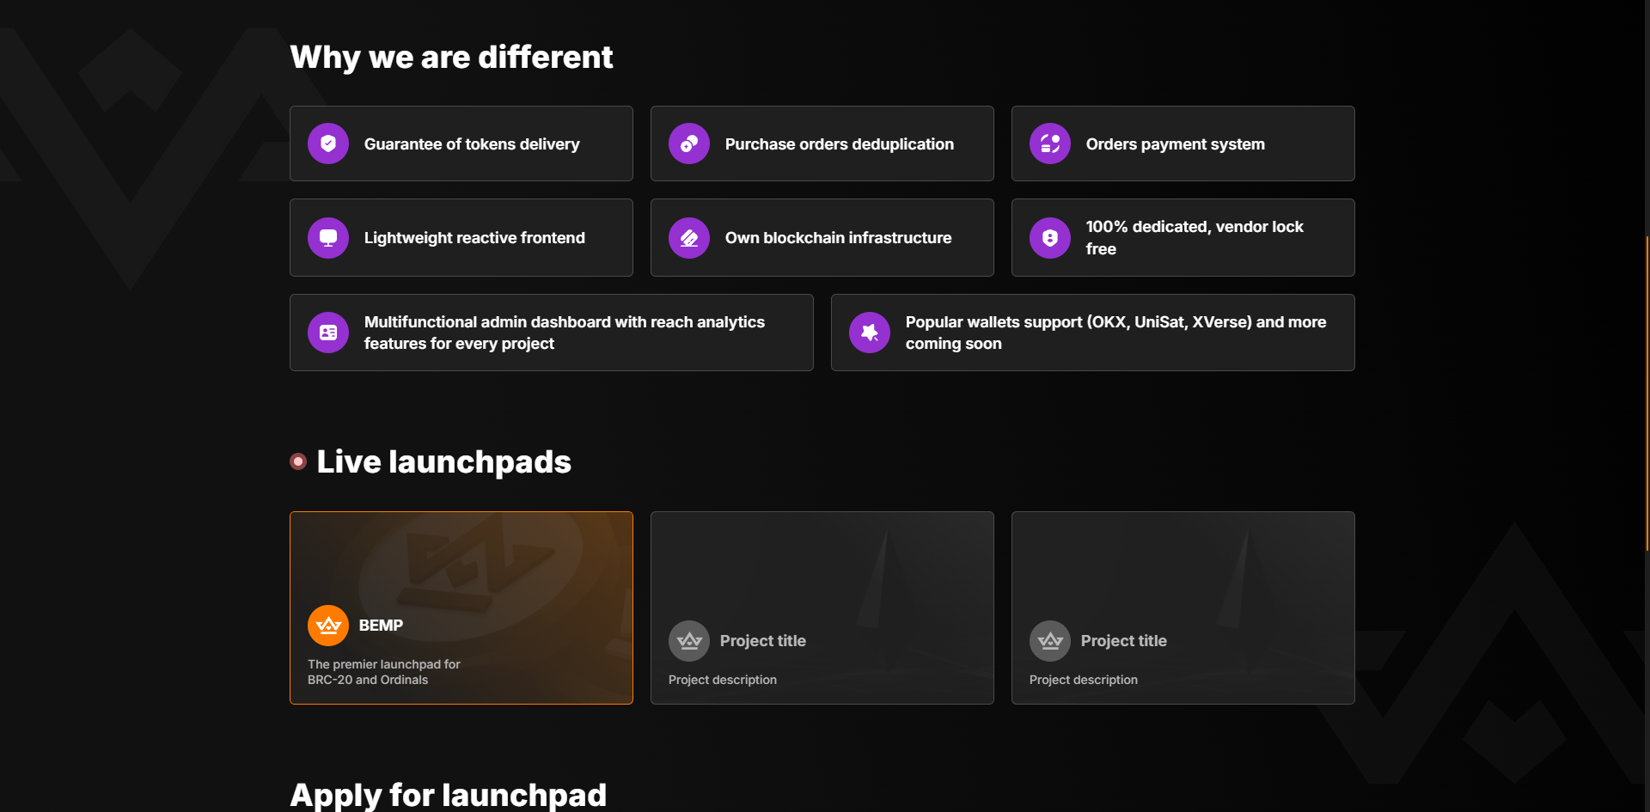Click Project title text in the last card
The height and width of the screenshot is (812, 1650).
(x=1124, y=641)
